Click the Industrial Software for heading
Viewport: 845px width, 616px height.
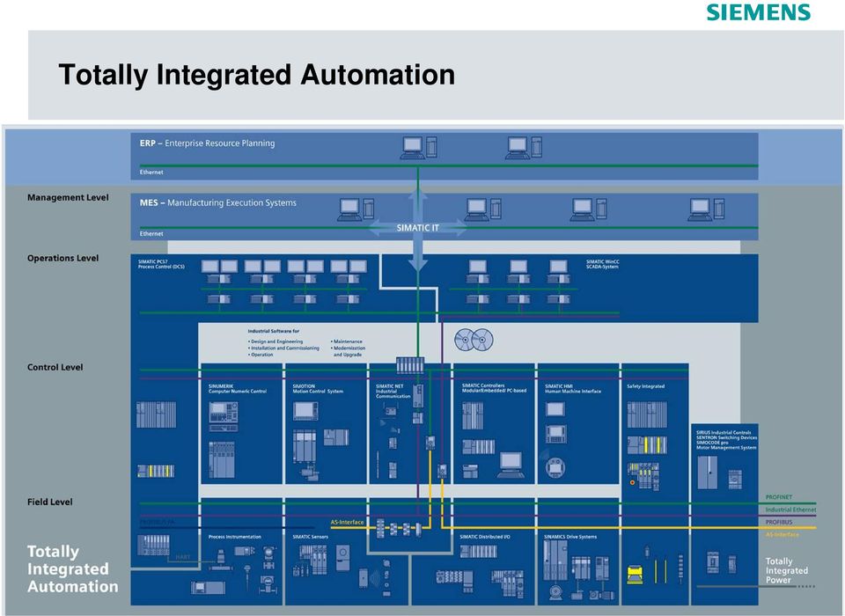pyautogui.click(x=273, y=331)
